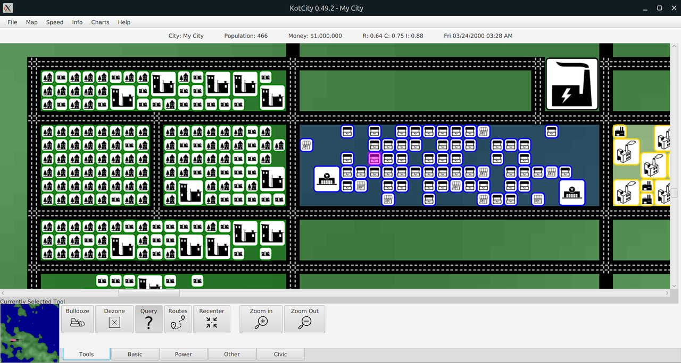
Task: Click the Population: 466 status text
Action: 246,36
